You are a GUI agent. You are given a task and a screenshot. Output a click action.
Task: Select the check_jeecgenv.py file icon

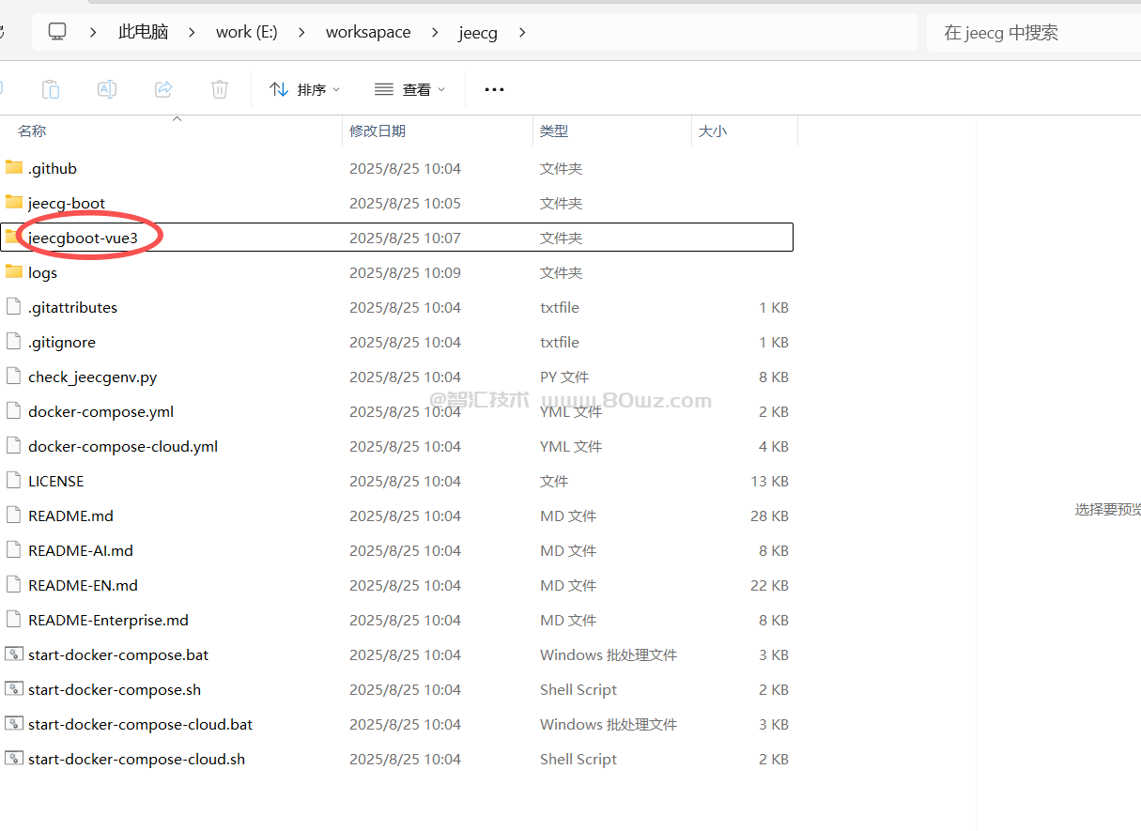13,377
